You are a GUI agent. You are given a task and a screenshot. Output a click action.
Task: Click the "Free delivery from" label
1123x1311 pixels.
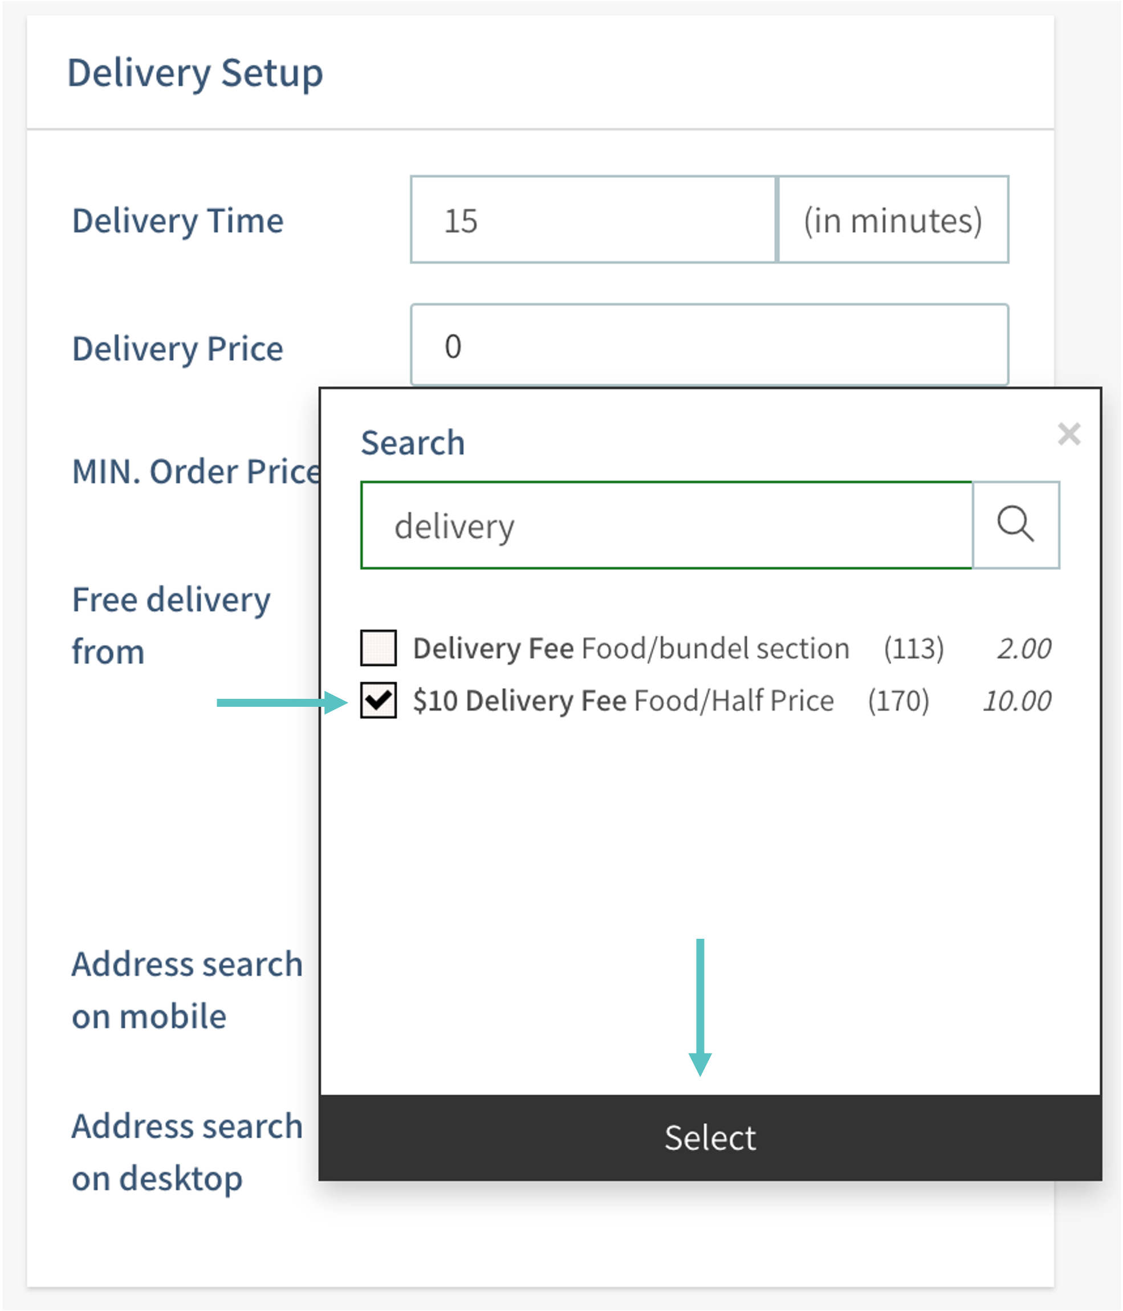171,625
